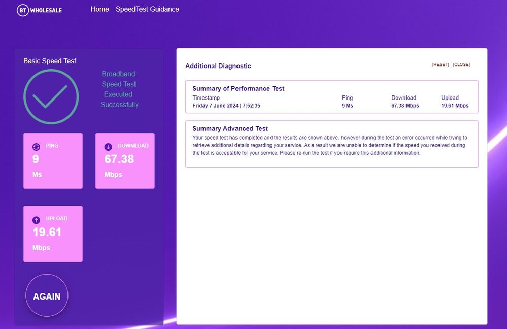Open the Home menu item
Image resolution: width=507 pixels, height=329 pixels.
coord(99,9)
